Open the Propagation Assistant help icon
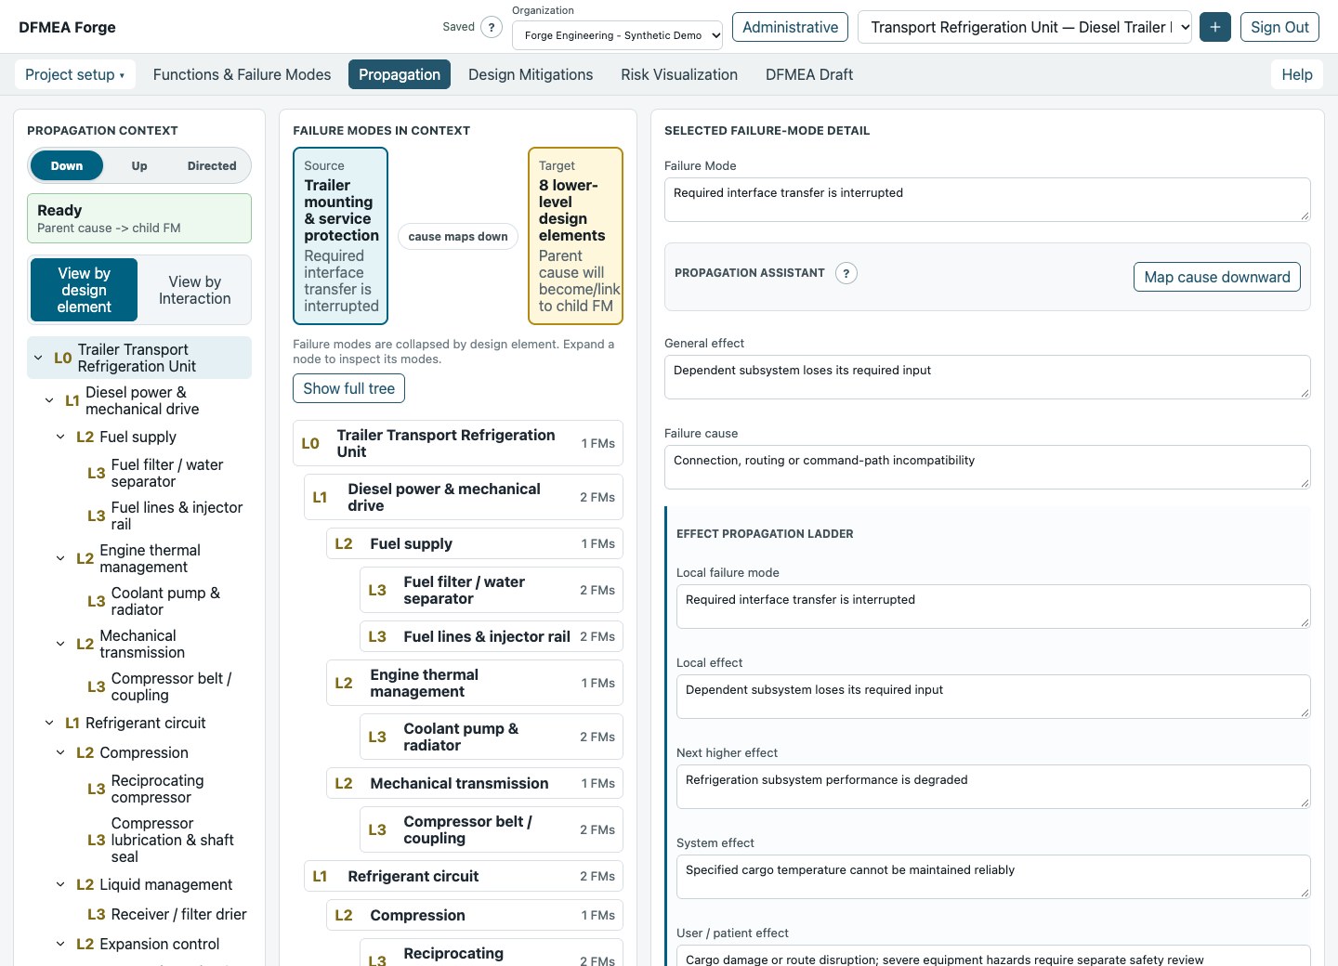This screenshot has width=1338, height=966. [x=846, y=273]
